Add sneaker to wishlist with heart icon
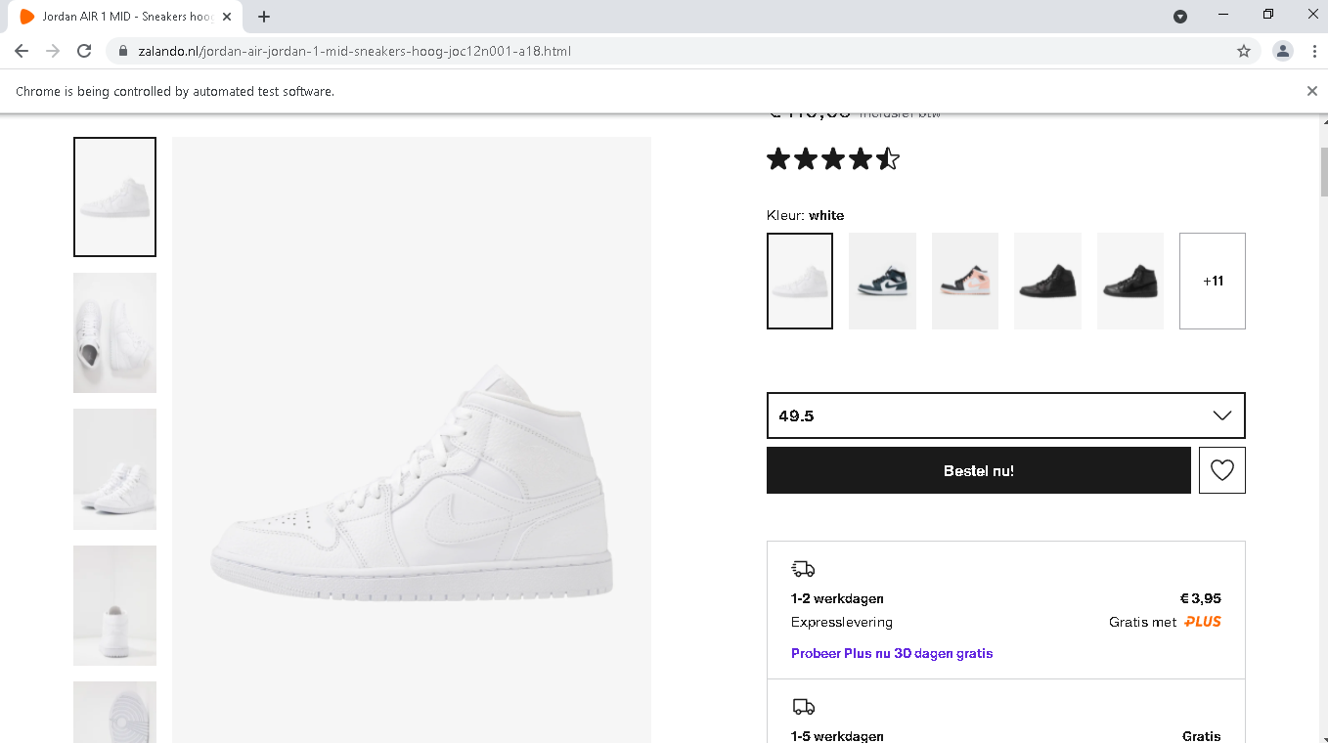Viewport: 1328px width, 743px height. click(x=1221, y=470)
